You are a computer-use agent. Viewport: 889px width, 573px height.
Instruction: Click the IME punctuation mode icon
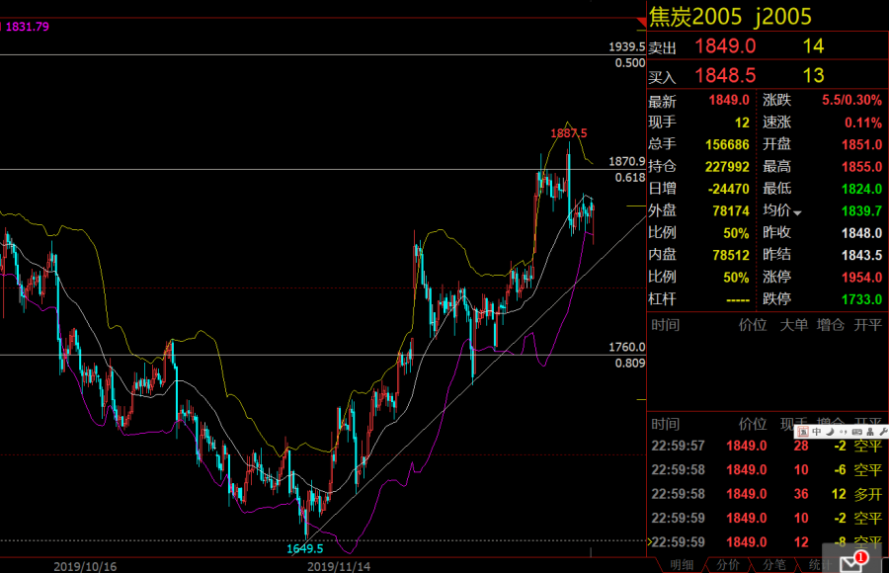tap(844, 432)
